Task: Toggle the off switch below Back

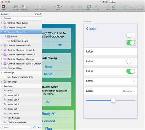Action: (x=131, y=35)
